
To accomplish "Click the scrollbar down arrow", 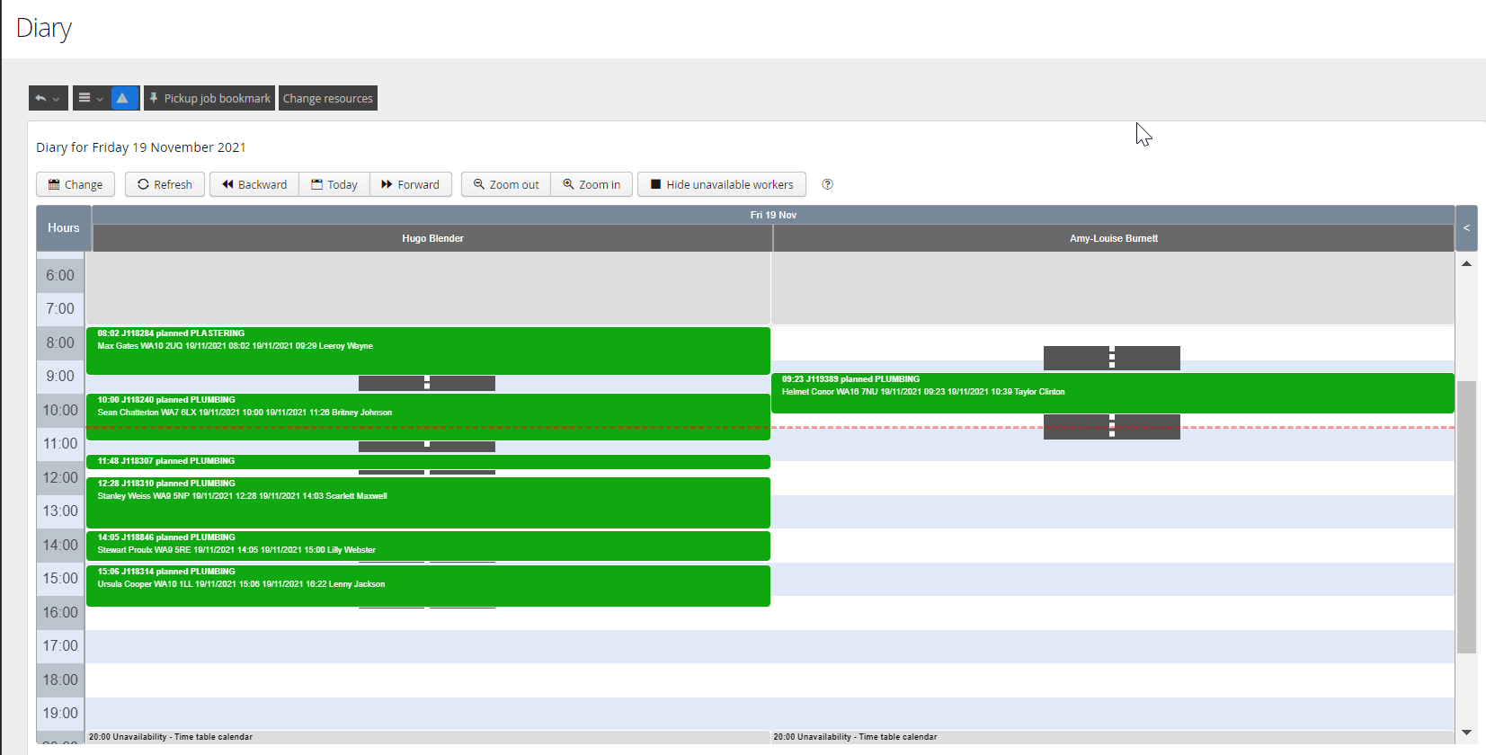I will [x=1466, y=733].
